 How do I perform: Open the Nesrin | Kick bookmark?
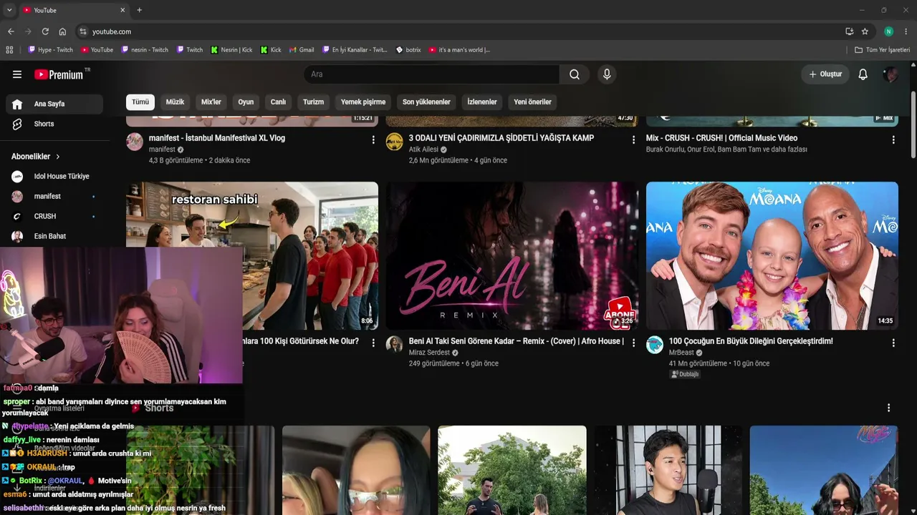pyautogui.click(x=231, y=50)
